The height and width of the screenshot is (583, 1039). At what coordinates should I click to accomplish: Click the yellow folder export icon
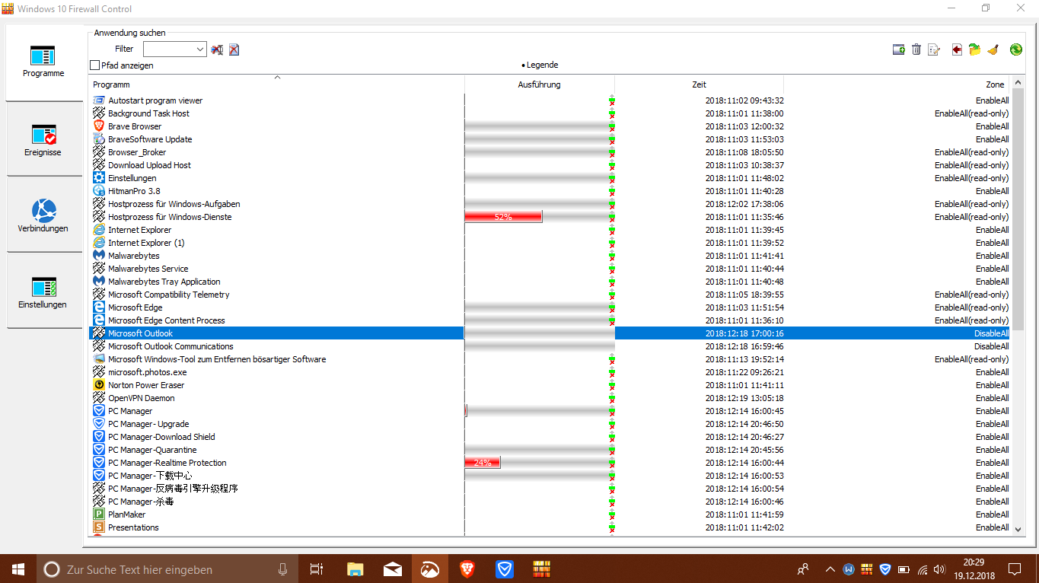[975, 49]
